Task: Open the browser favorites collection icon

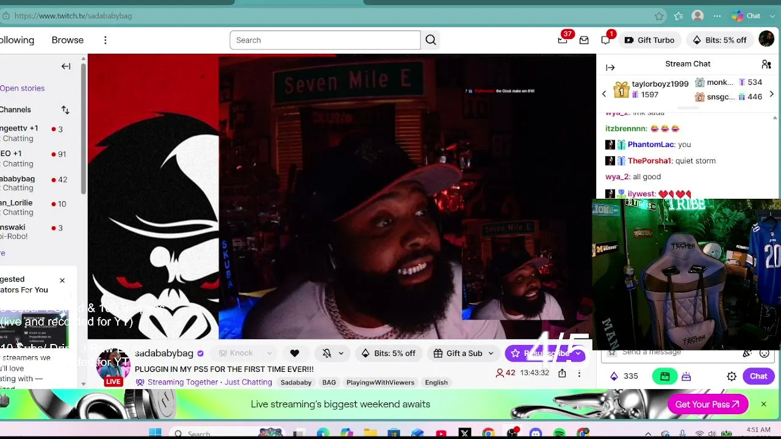Action: 678,16
